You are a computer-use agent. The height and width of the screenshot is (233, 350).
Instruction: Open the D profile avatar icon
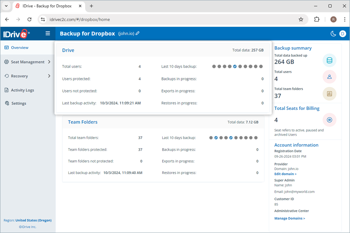[x=343, y=34]
